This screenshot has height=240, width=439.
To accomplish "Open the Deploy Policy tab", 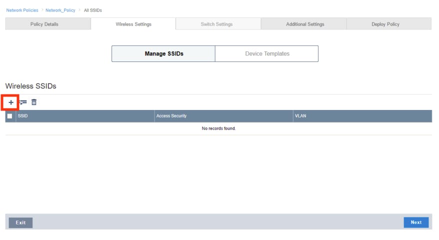I will (385, 24).
